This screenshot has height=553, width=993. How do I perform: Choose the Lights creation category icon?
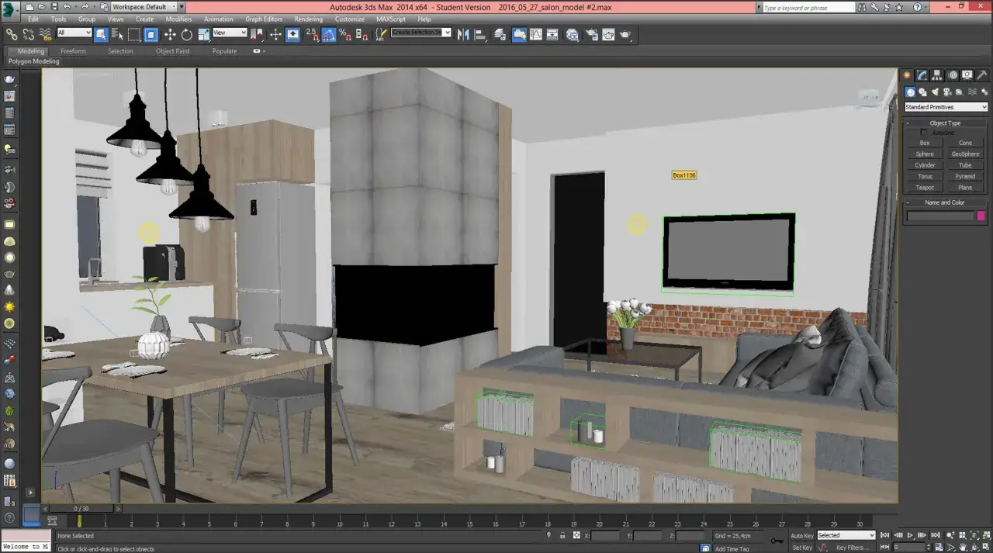935,92
